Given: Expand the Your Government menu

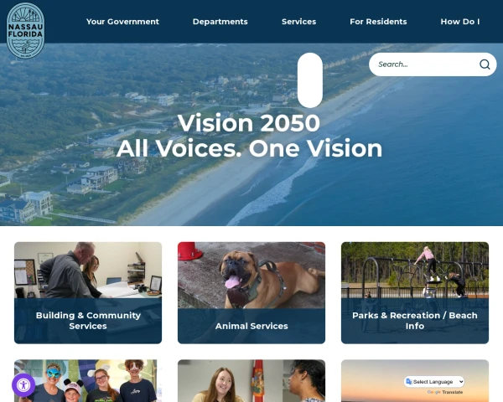Looking at the screenshot, I should (x=122, y=22).
